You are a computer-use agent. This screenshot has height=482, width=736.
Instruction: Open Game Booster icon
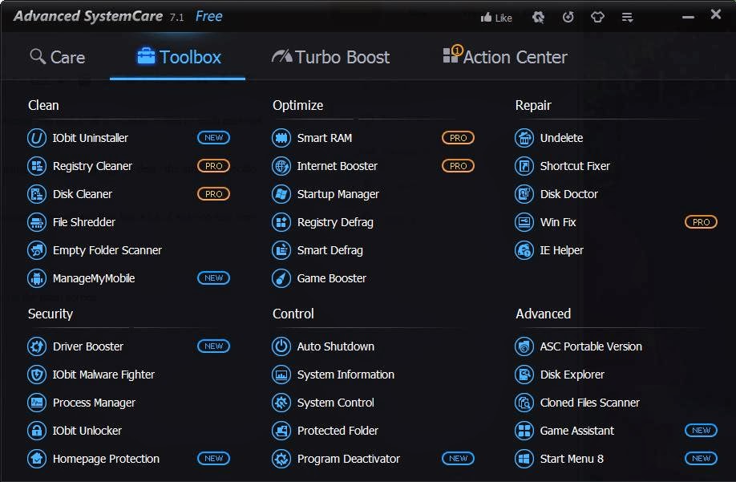pos(281,278)
